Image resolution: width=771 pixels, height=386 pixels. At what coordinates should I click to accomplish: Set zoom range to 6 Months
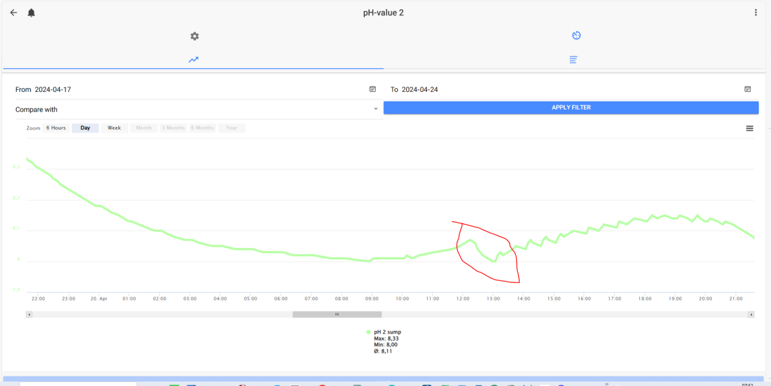click(x=202, y=128)
